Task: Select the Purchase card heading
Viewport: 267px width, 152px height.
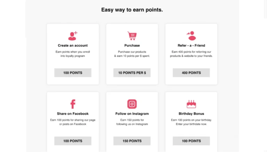Action: click(x=132, y=46)
